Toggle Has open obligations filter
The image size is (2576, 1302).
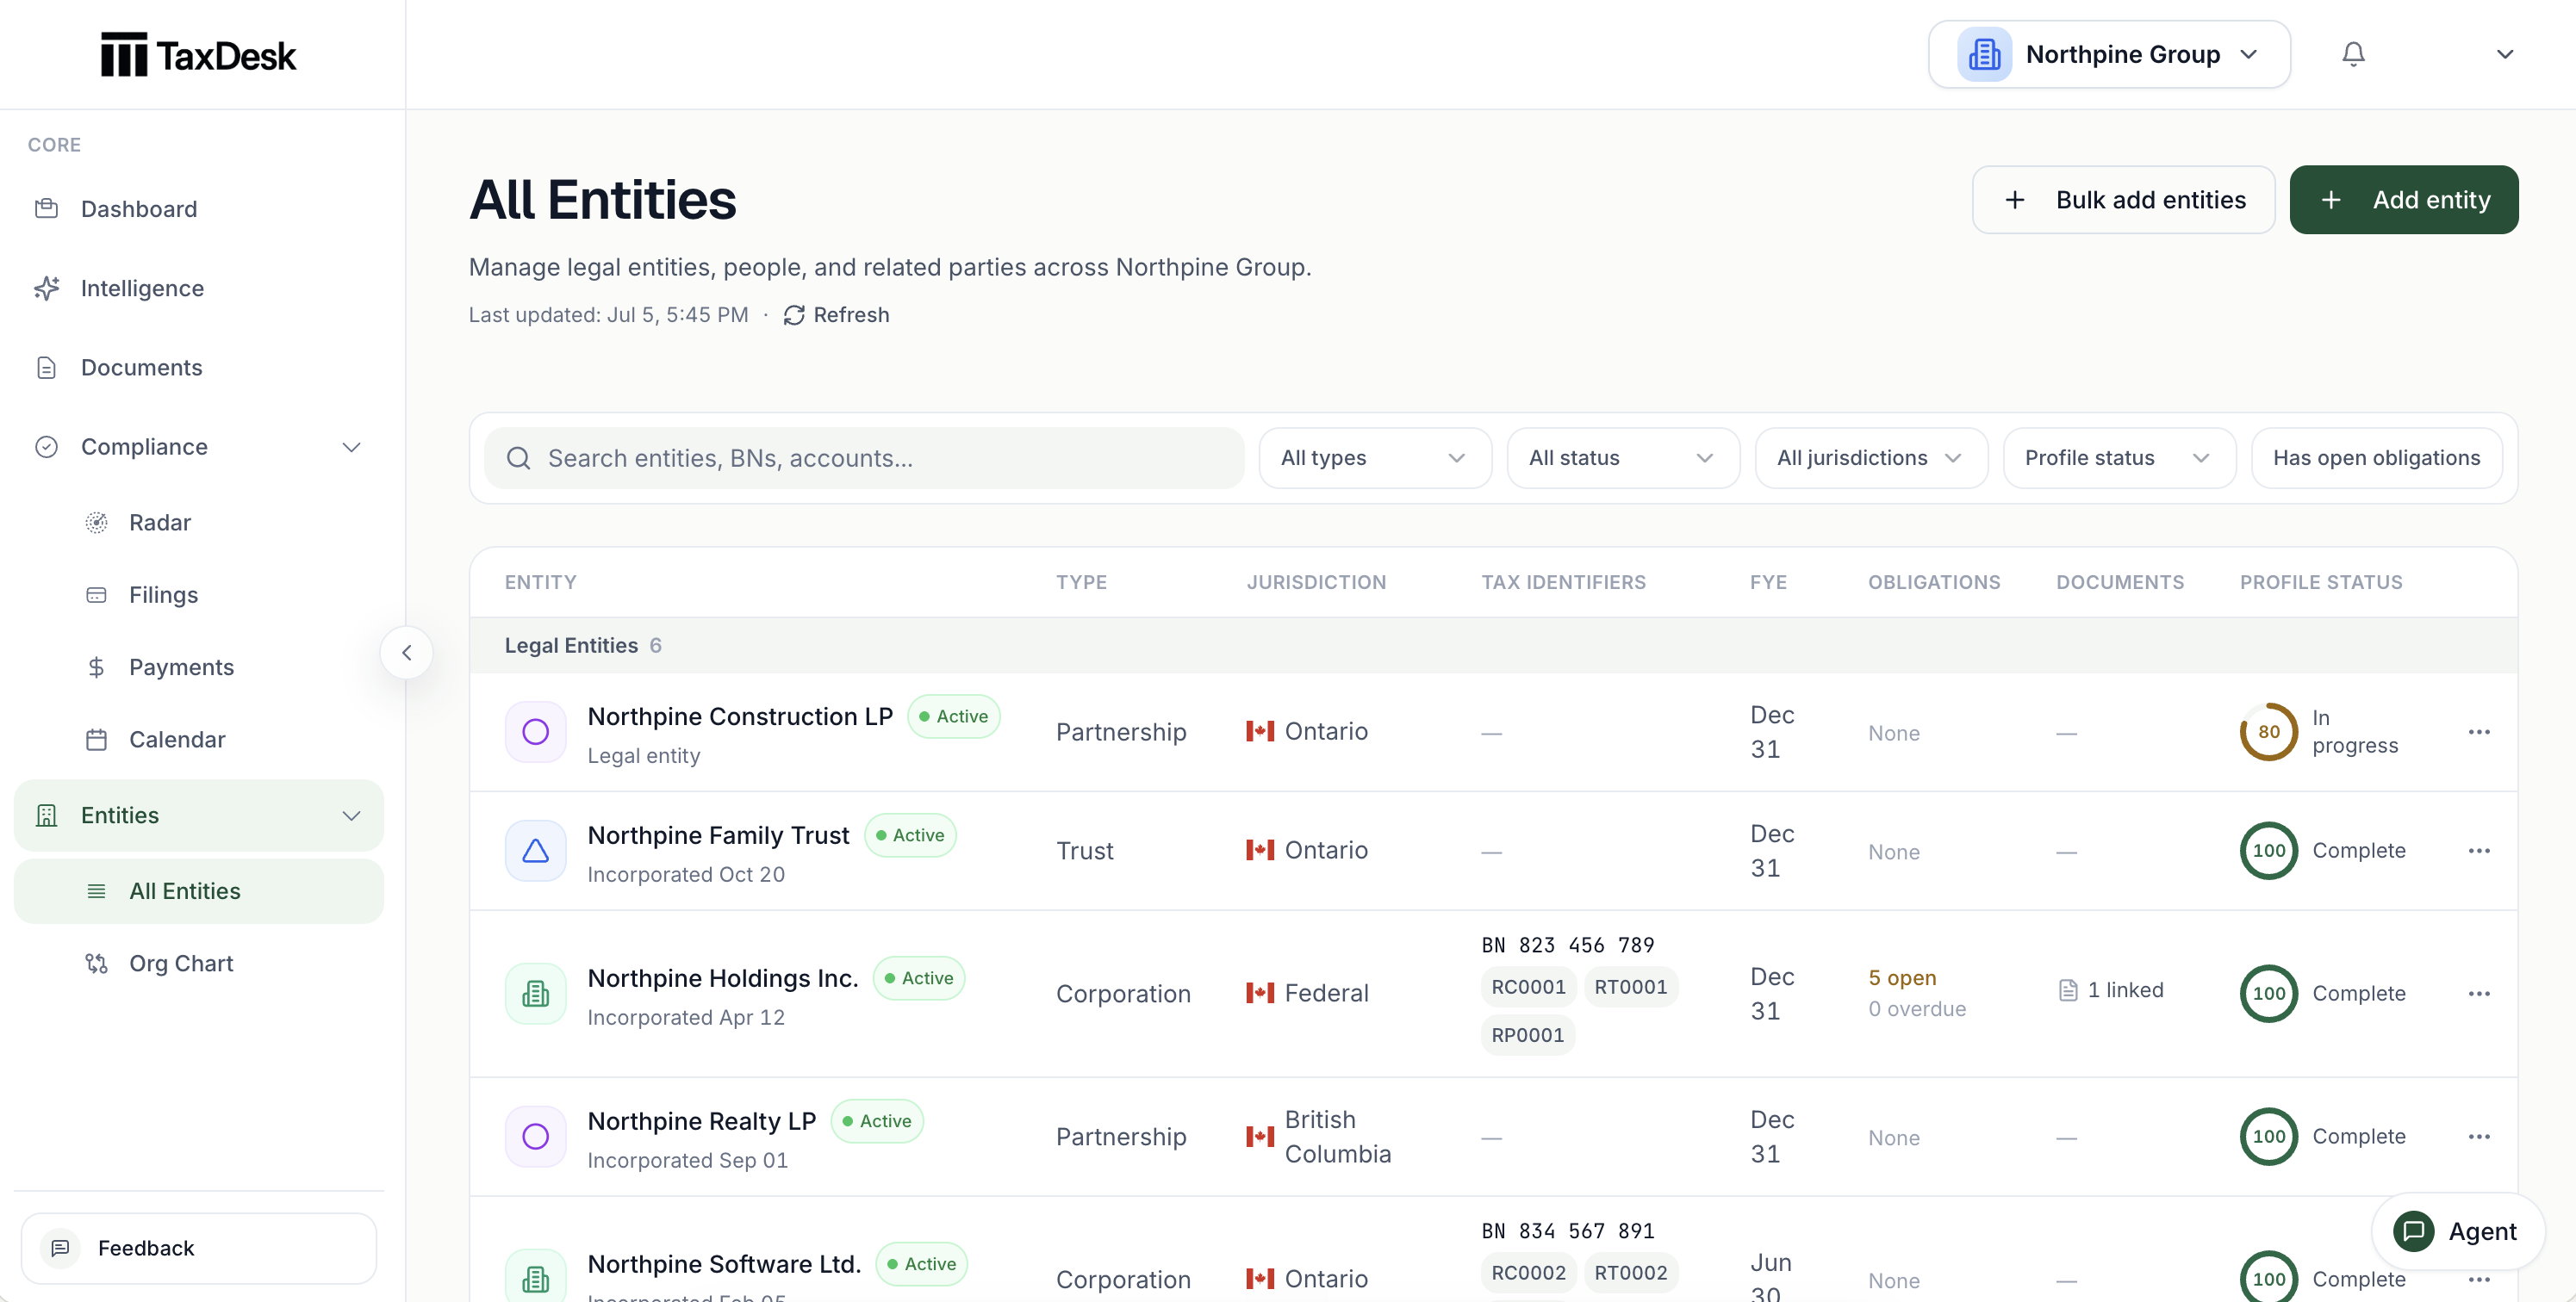click(x=2376, y=457)
